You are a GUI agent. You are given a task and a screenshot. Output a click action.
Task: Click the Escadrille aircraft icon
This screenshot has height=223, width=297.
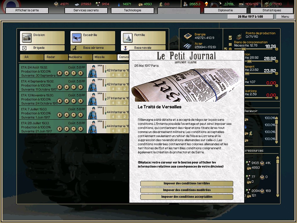(77, 37)
